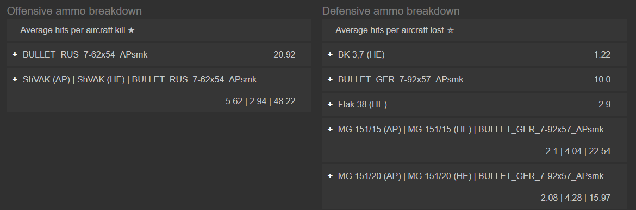
Task: Click the 1.22 value for BK 3,7
Action: [602, 55]
